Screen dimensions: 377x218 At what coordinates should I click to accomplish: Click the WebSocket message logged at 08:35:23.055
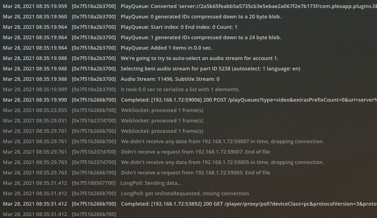pos(162,110)
